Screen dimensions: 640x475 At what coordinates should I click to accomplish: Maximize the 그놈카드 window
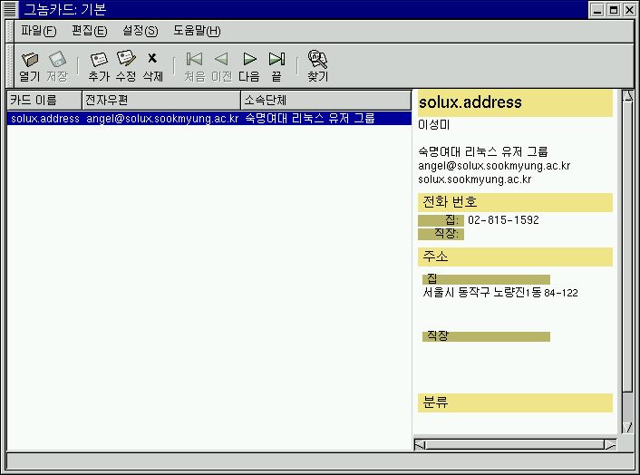[614, 10]
